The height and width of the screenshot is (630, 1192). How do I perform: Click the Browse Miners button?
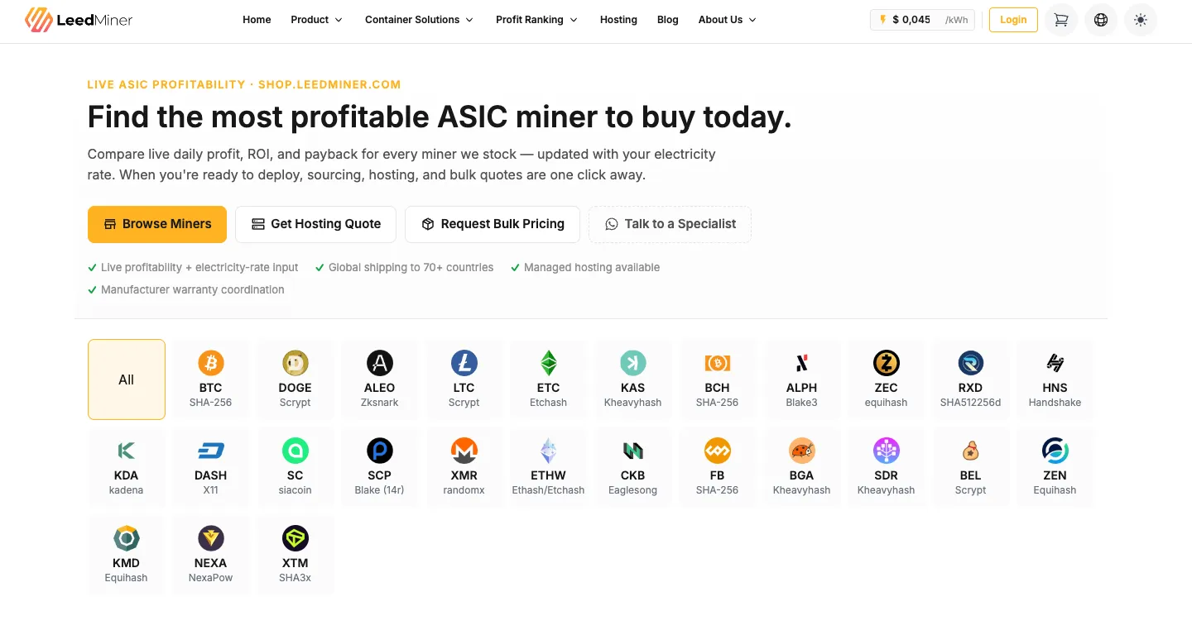157,224
